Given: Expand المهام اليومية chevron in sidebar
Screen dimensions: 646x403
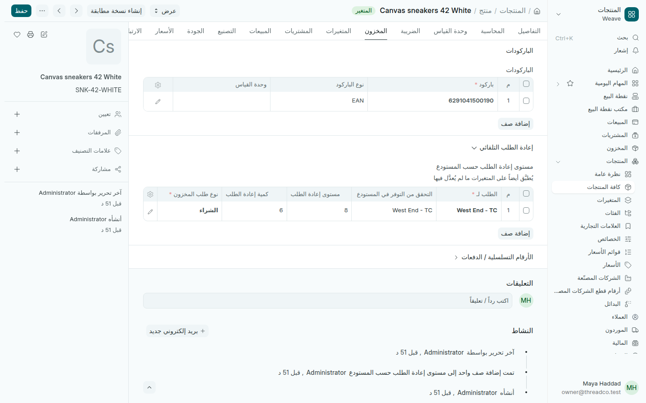Looking at the screenshot, I should tap(558, 84).
